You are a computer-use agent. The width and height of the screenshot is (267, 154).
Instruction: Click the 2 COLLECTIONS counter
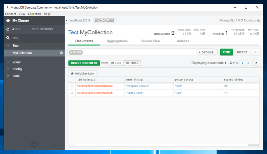pos(42,29)
